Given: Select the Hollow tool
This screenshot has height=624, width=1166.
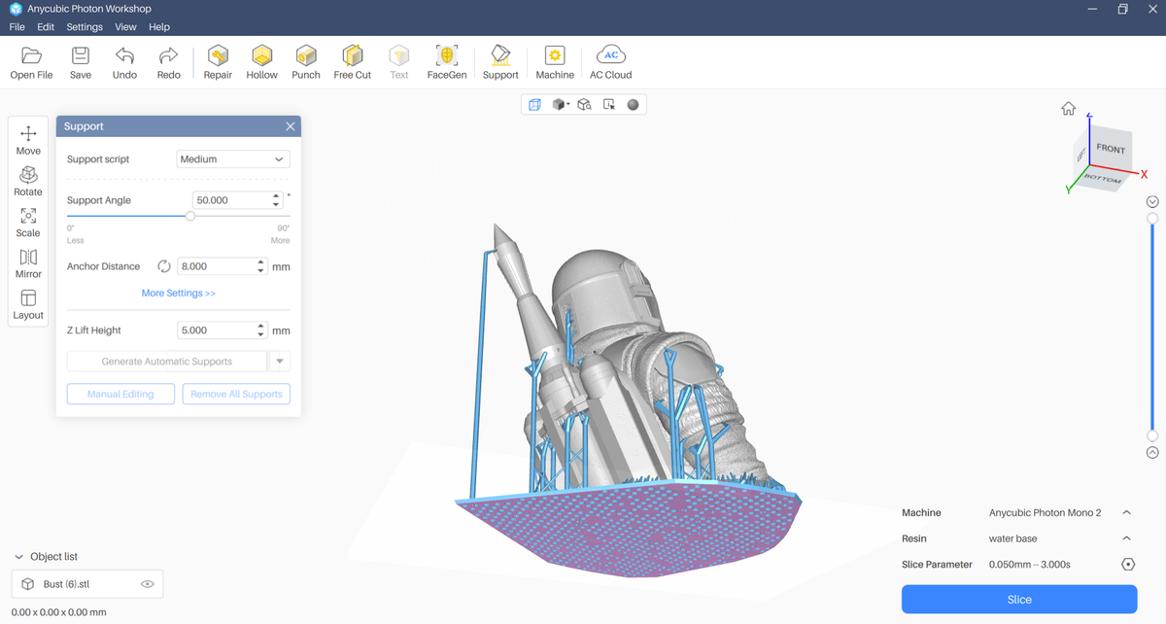Looking at the screenshot, I should click(261, 61).
